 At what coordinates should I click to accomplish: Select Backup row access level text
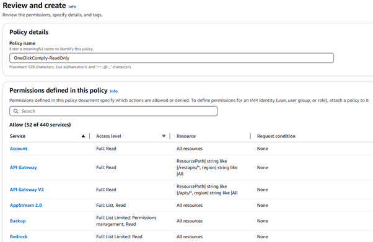coord(126,221)
